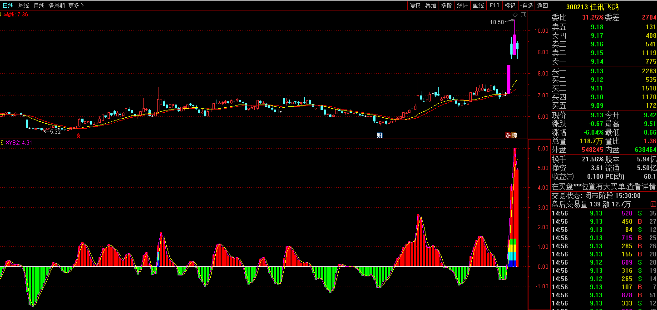Open the 多周期 multi-period view
Viewport: 657px width, 310px height.
(57, 5)
